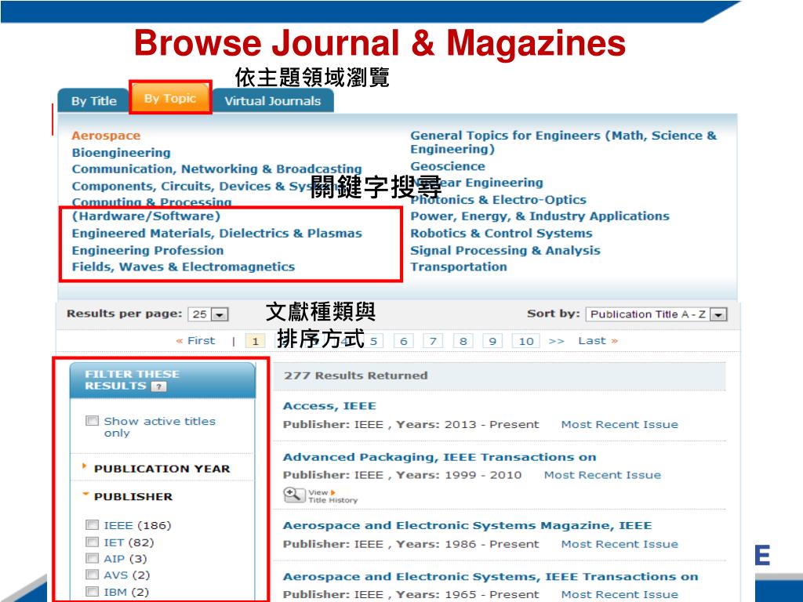Go to results page 6

coord(404,341)
